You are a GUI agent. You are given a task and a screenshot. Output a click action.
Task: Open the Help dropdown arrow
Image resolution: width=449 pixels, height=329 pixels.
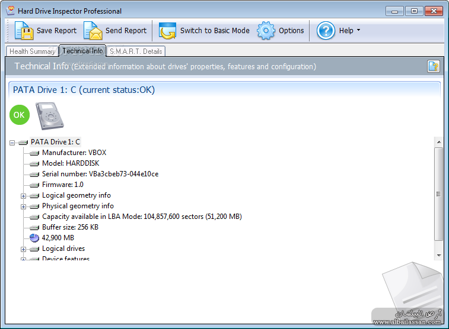[x=358, y=30]
